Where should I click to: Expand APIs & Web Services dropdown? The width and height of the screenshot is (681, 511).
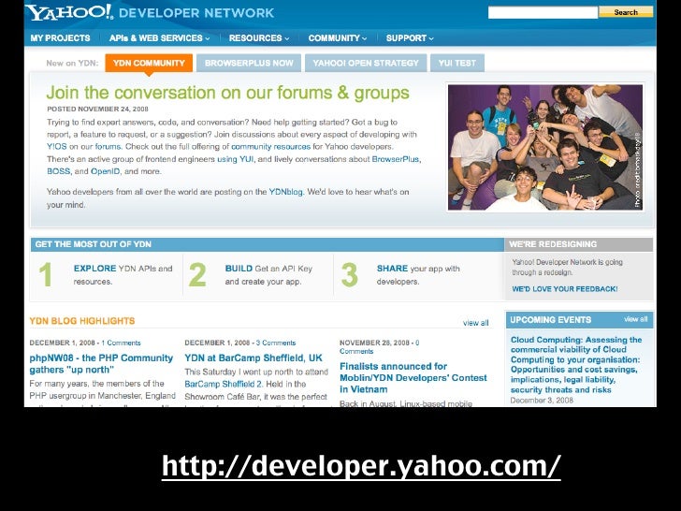(159, 38)
